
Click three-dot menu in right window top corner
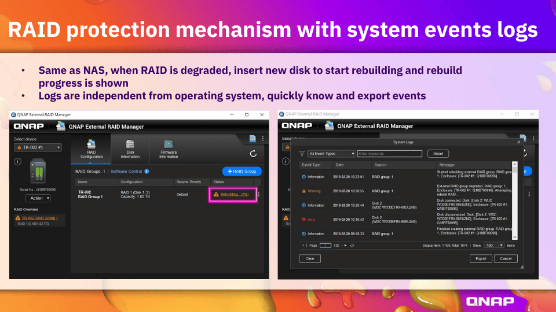click(533, 138)
